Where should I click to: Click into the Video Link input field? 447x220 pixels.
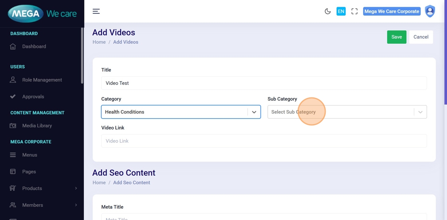[x=264, y=141]
